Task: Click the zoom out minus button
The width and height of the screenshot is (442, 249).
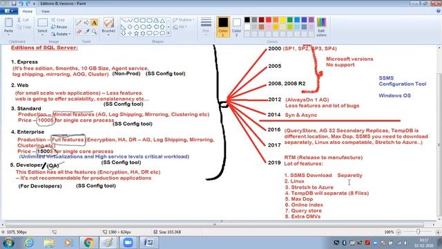Action: coord(398,232)
